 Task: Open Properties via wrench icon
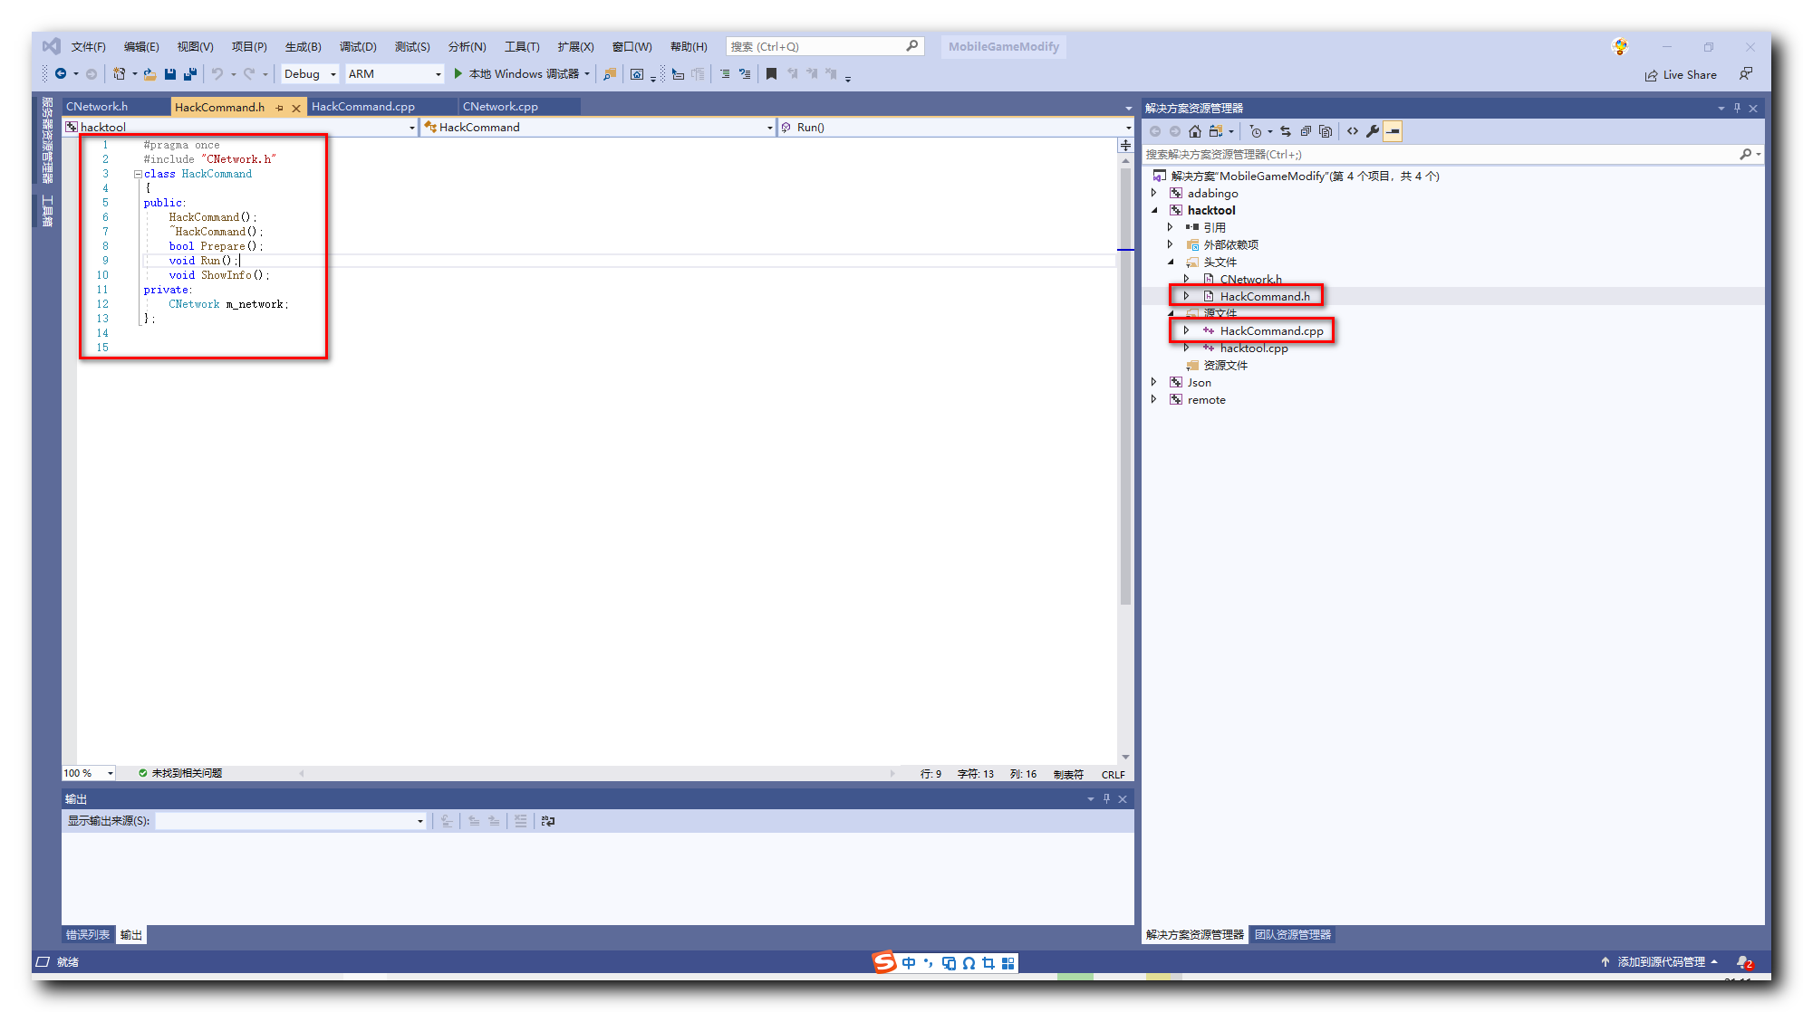1373,131
